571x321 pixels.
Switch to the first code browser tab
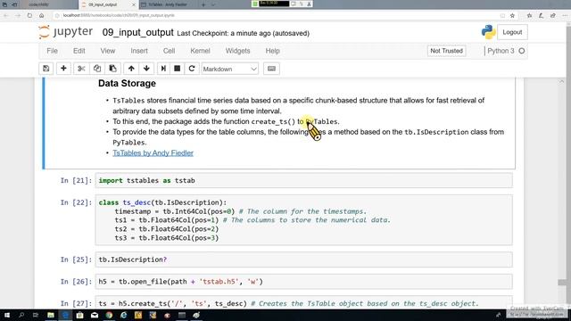pyautogui.click(x=39, y=4)
